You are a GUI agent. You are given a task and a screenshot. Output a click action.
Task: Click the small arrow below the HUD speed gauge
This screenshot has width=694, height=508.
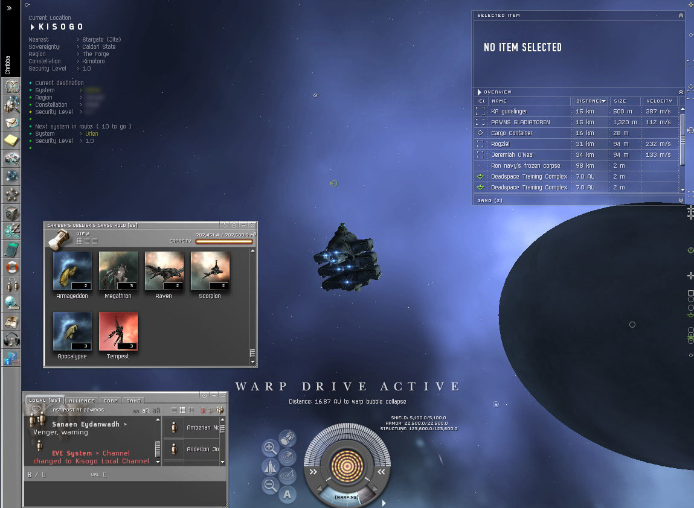tap(384, 503)
